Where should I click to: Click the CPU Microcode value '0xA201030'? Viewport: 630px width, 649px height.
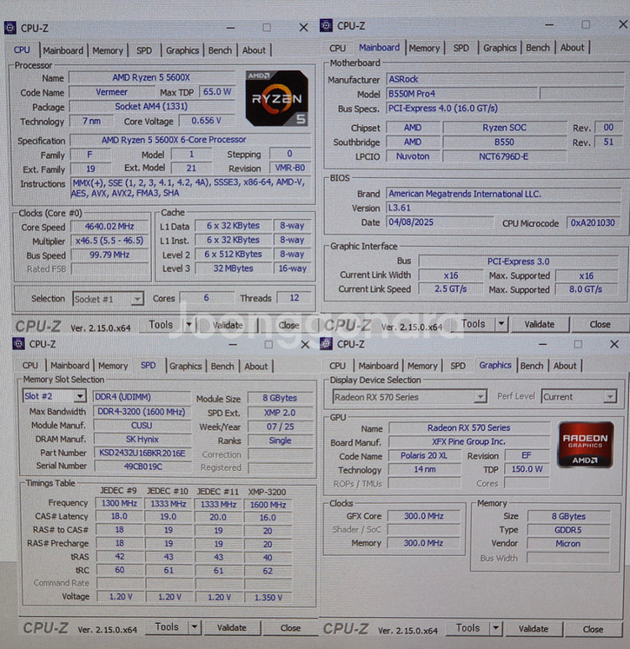[593, 222]
